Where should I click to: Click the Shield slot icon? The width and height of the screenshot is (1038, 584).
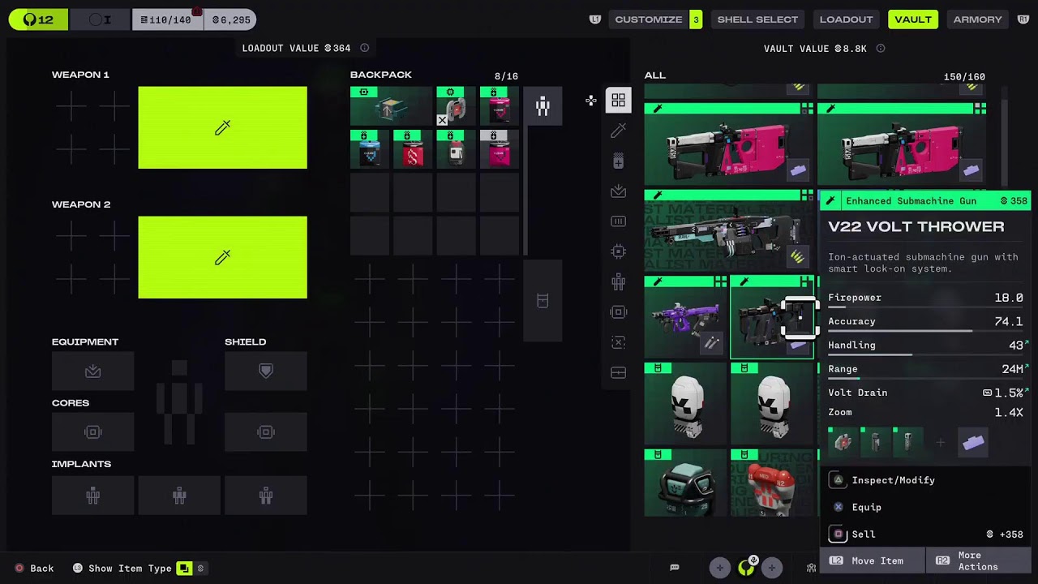(266, 371)
